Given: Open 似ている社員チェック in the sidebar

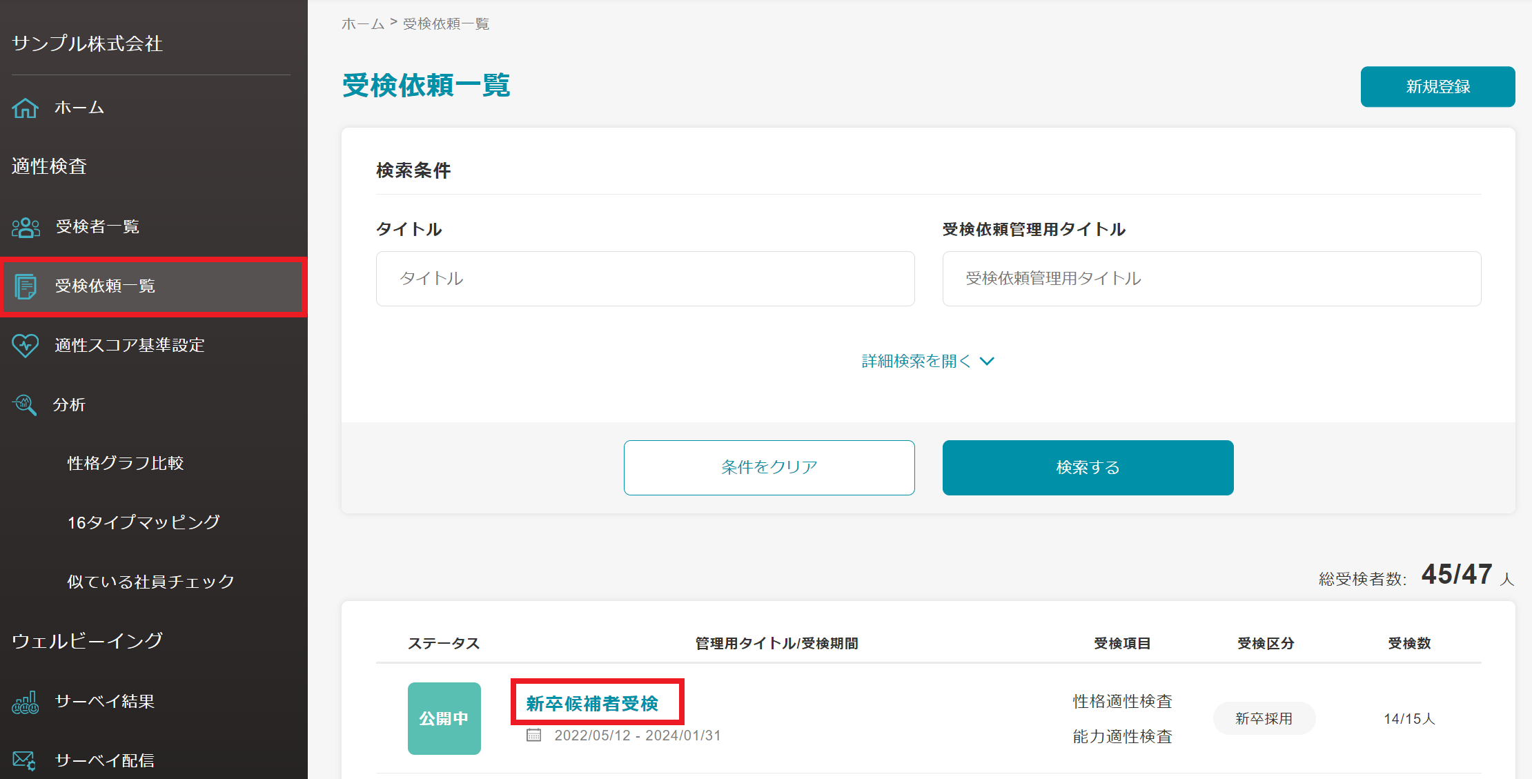Looking at the screenshot, I should pyautogui.click(x=150, y=581).
